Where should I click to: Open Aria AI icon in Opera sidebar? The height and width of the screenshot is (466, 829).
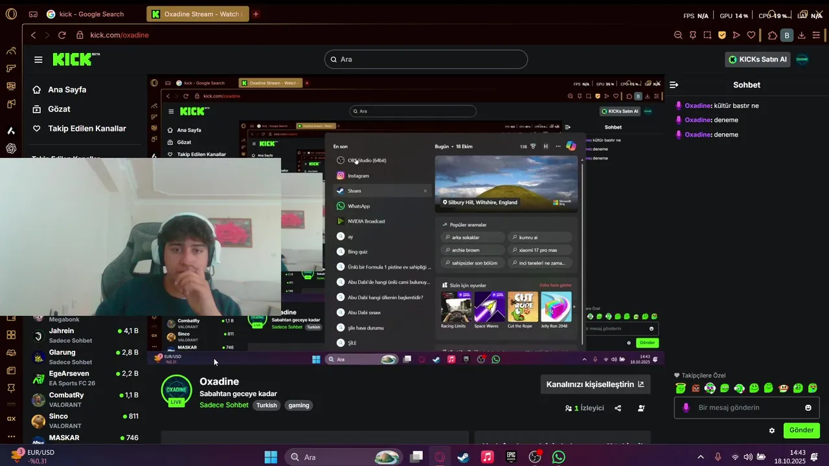point(11,130)
